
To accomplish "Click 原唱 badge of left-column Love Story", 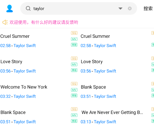I will pos(74,70).
